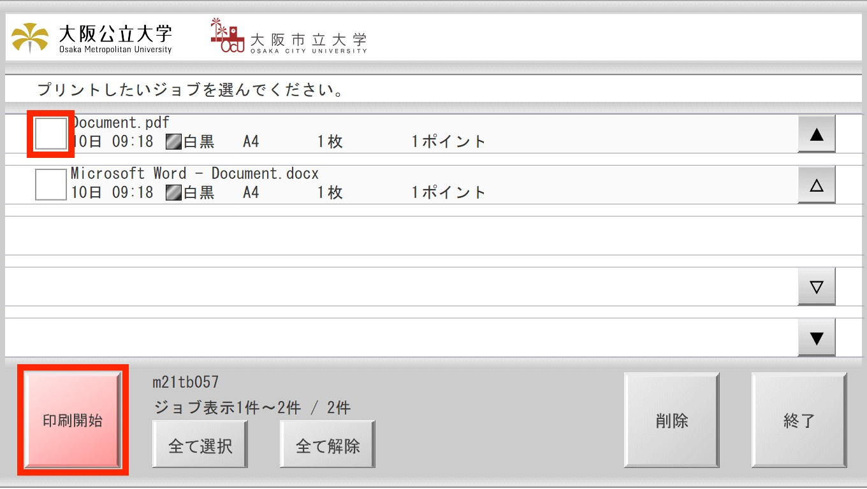Select the Document.pdf job name

pos(121,122)
